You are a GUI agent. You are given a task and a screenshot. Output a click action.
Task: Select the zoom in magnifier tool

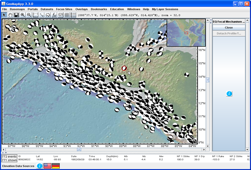(x=23, y=15)
